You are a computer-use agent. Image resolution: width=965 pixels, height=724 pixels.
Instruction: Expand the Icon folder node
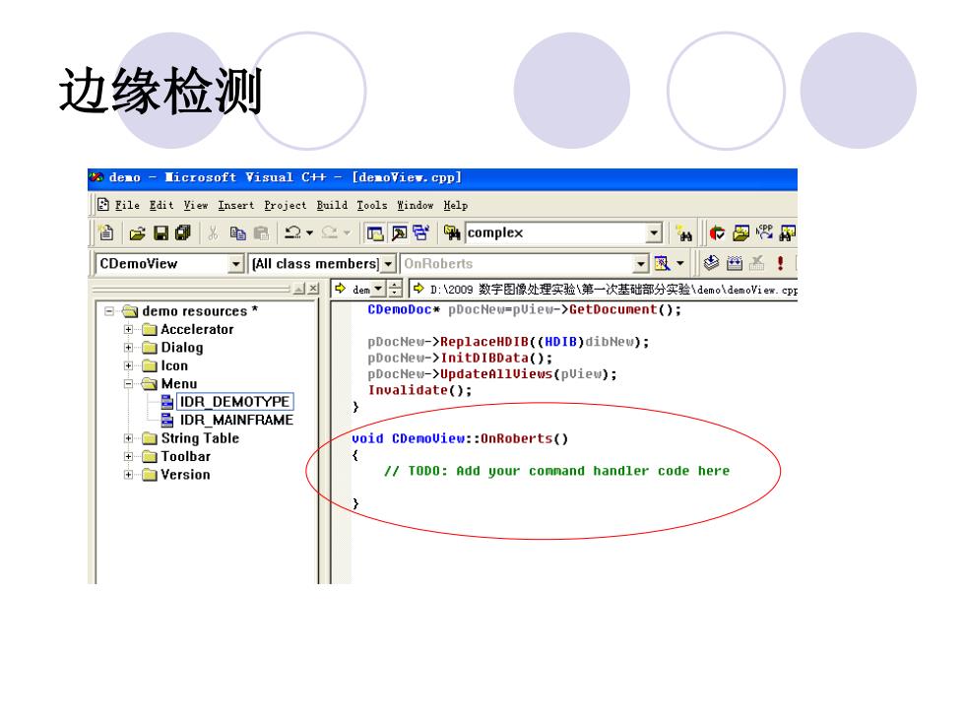[128, 365]
